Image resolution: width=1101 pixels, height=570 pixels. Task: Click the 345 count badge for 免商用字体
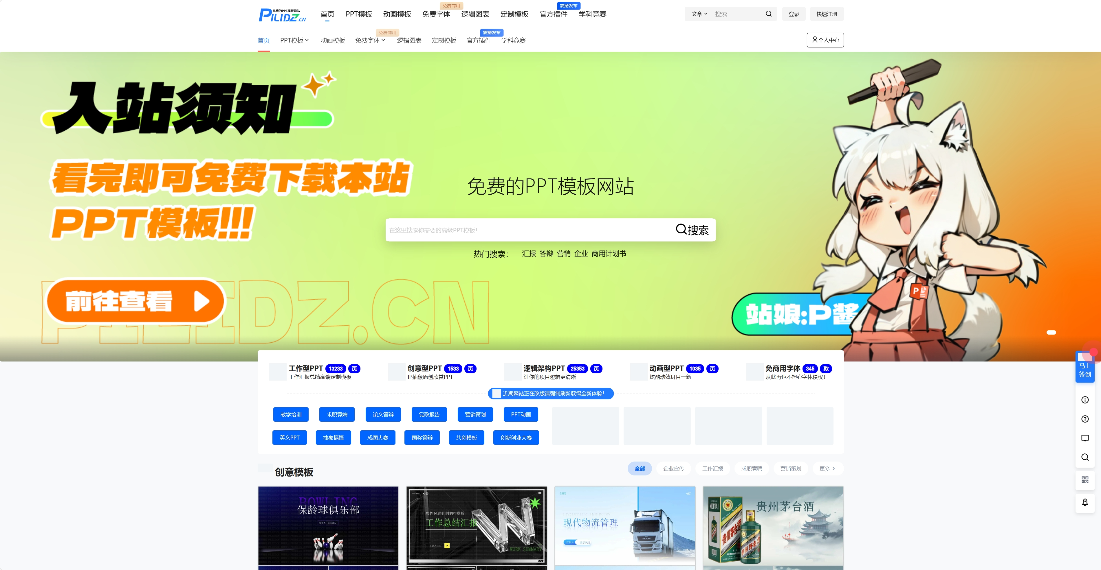click(x=810, y=368)
